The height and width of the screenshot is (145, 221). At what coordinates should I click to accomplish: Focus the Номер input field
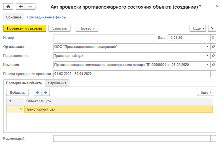[x=104, y=38]
